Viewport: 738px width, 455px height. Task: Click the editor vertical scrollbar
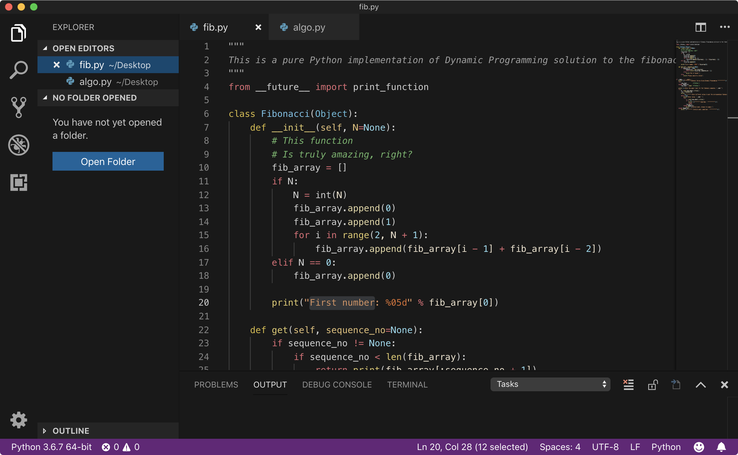pyautogui.click(x=733, y=205)
